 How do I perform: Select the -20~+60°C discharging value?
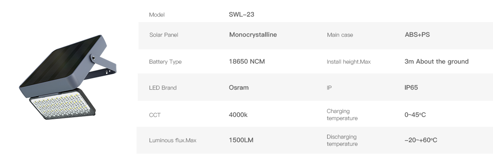[421, 140]
